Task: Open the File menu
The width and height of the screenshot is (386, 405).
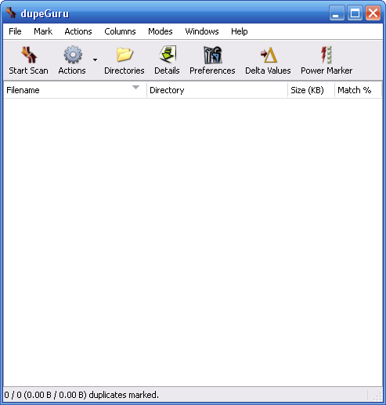Action: (15, 31)
